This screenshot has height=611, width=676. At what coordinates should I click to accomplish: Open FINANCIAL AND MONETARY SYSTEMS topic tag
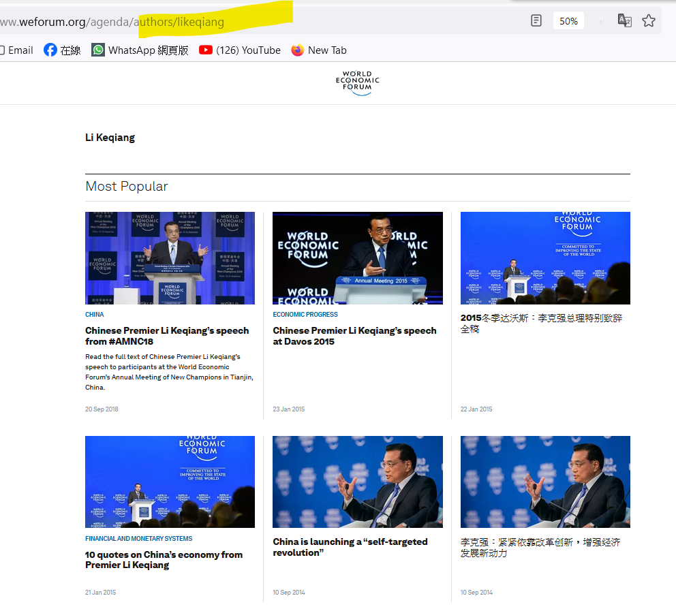click(x=139, y=539)
